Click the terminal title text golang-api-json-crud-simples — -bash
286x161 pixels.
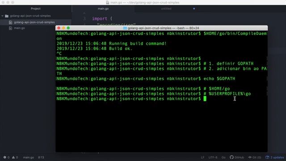156,28
